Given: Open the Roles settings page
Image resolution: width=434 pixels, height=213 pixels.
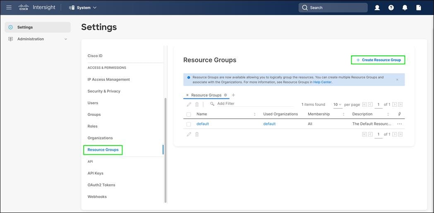Looking at the screenshot, I should tap(92, 126).
